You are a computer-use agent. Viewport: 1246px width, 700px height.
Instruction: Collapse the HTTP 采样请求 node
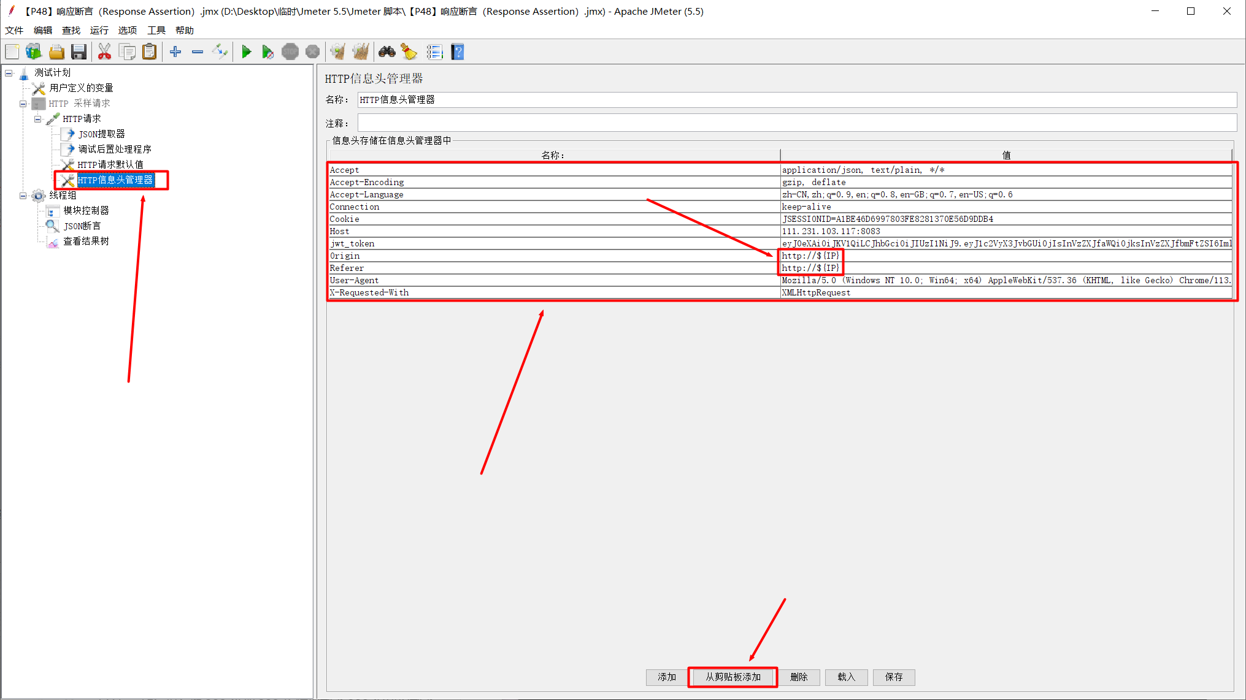click(x=23, y=104)
